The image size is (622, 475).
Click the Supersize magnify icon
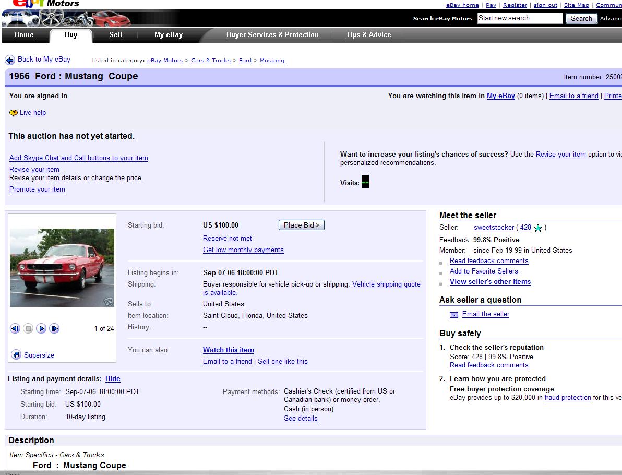[16, 355]
